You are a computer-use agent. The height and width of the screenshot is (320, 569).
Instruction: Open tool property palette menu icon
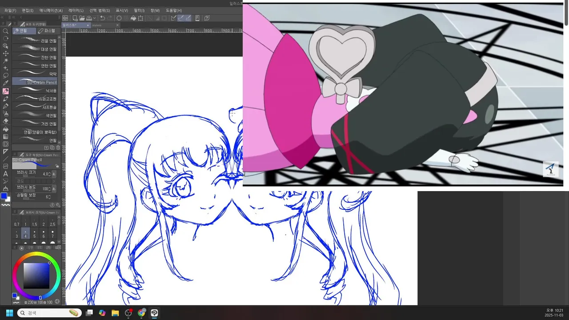[14, 154]
